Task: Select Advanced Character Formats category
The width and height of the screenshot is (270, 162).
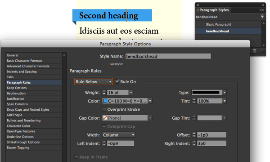Action: coord(34,66)
